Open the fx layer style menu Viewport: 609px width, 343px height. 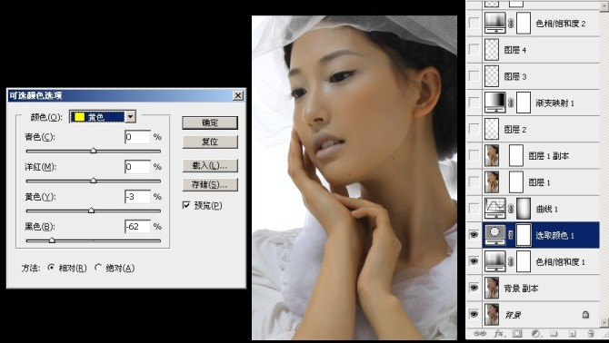click(x=499, y=333)
